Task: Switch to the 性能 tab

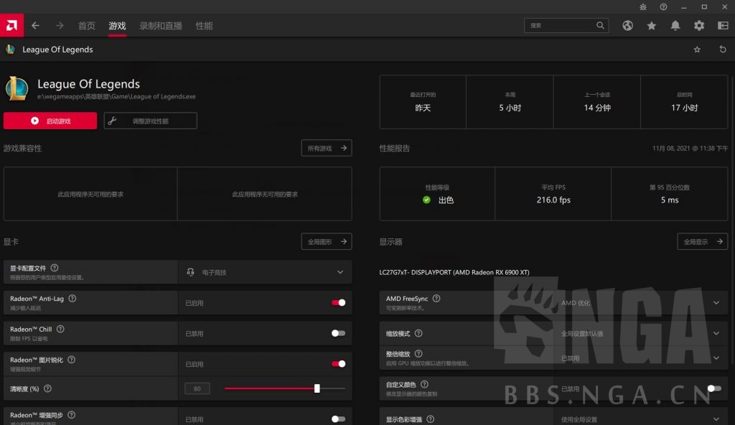Action: (204, 25)
